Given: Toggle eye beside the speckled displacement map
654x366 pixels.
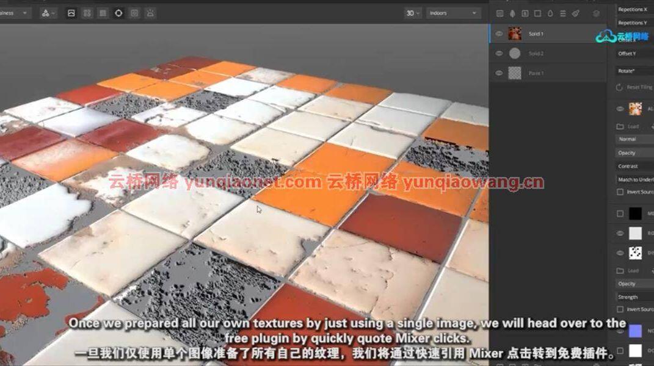Looking at the screenshot, I should 620,253.
